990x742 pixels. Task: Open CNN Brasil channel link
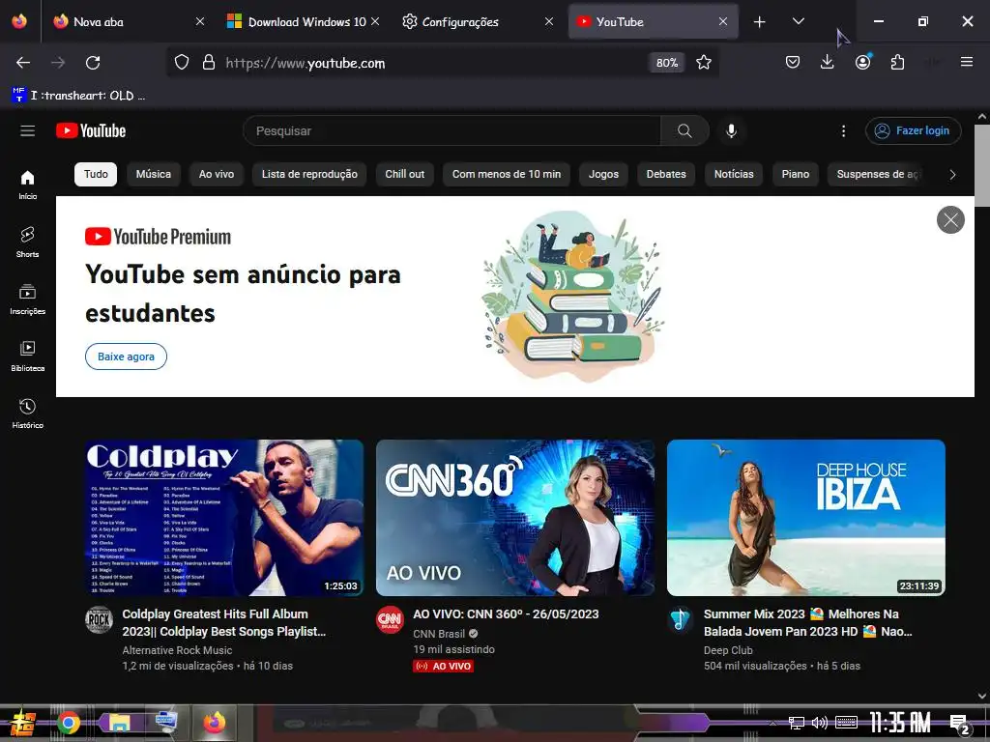[439, 634]
